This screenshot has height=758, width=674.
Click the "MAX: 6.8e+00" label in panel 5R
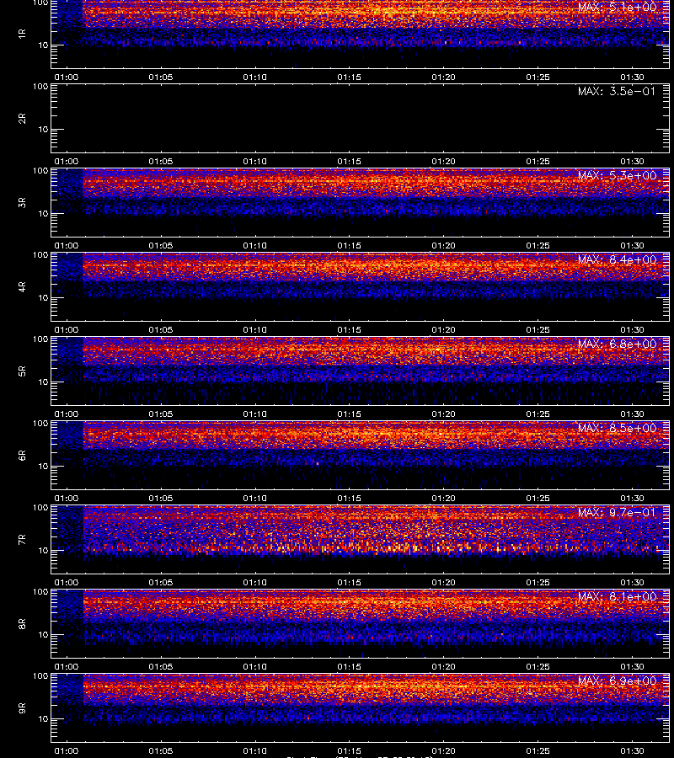coord(617,344)
